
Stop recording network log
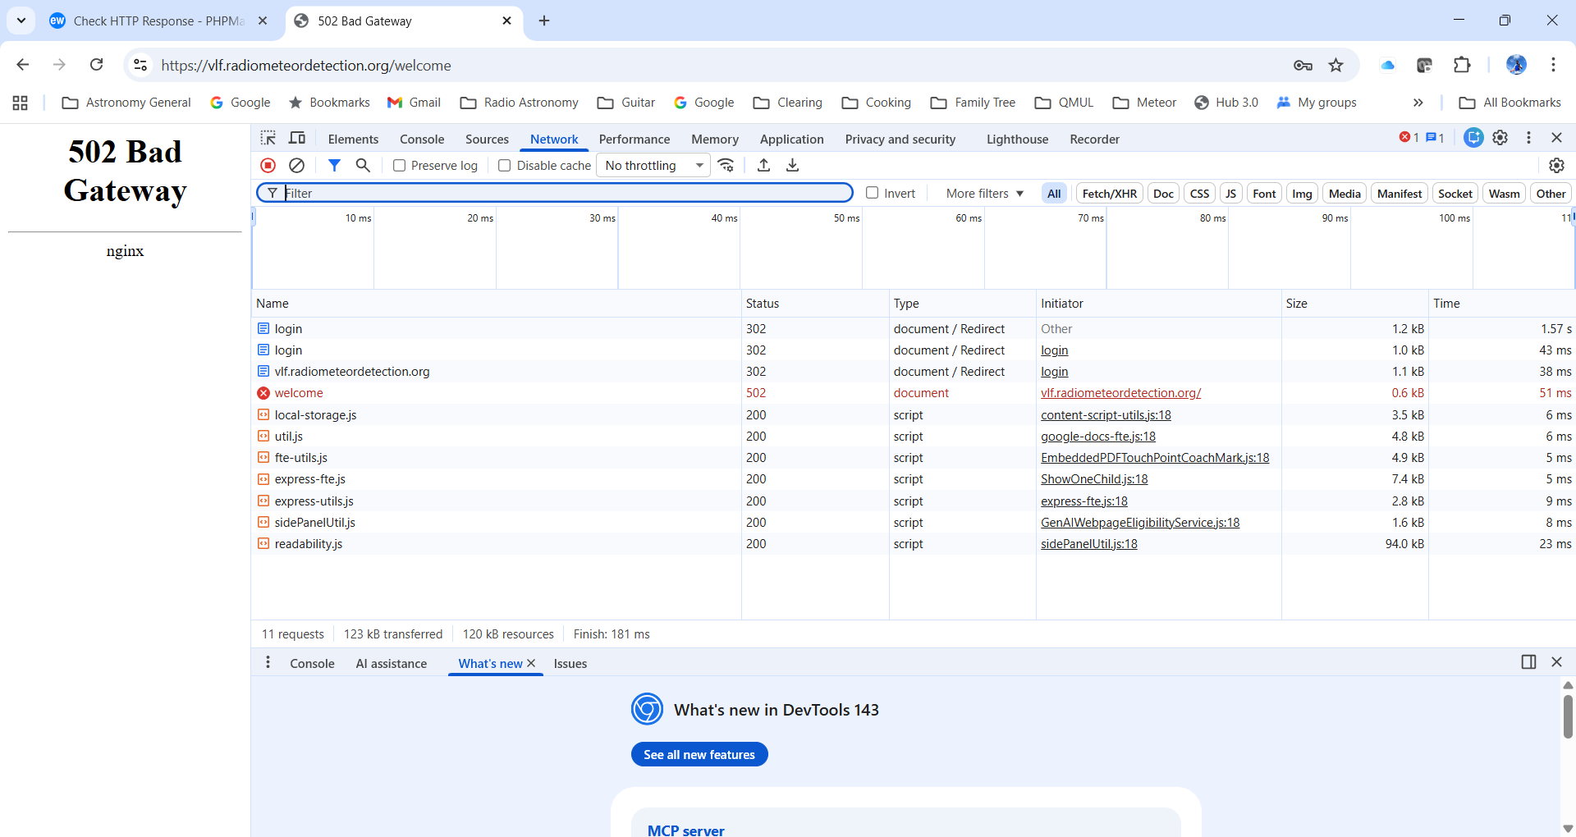pos(268,166)
